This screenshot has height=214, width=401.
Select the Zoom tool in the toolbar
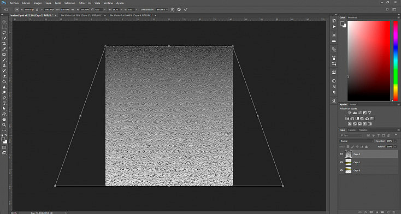(x=4, y=125)
